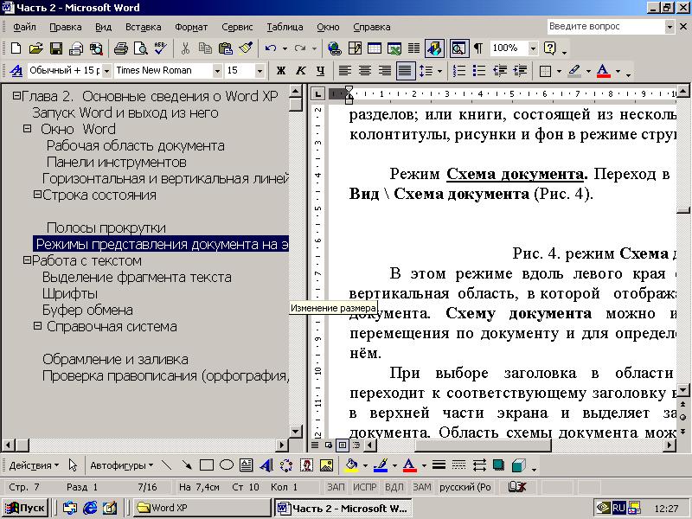Open the style dropdown 'Обычный + 15'
Viewport: 692px width, 519px height.
(x=106, y=71)
